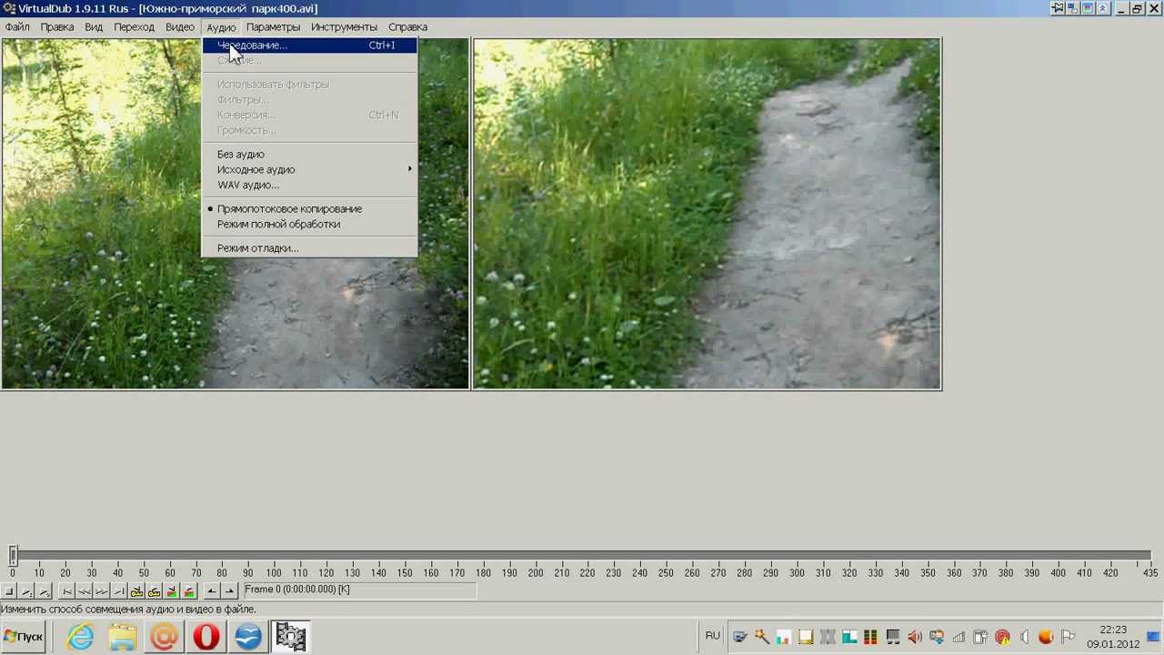
Task: Open the Правка menu
Action: pos(57,27)
